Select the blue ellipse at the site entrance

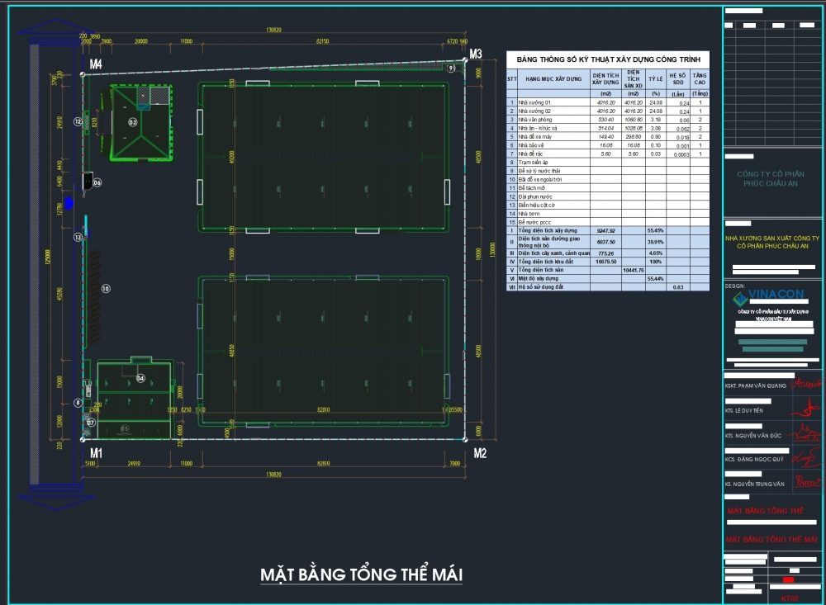[x=69, y=202]
